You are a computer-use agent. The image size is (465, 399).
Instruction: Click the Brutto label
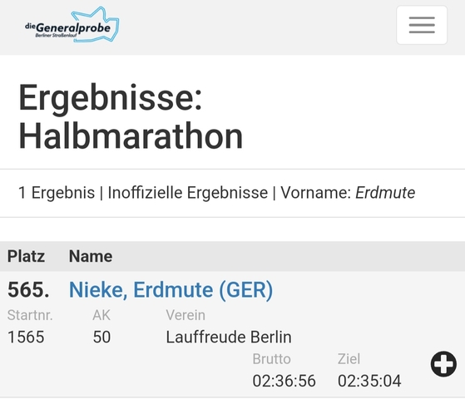[272, 359]
